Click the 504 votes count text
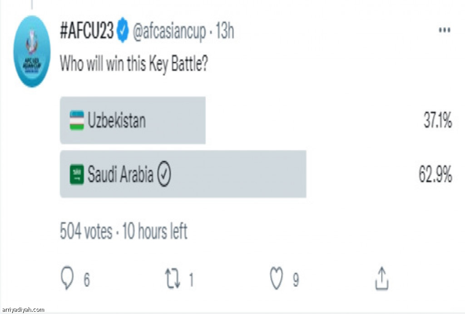465x314 pixels. tap(86, 232)
